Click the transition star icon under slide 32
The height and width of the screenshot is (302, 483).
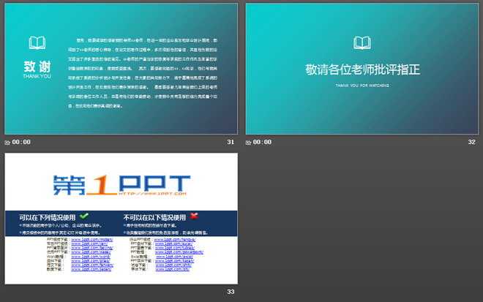248,143
